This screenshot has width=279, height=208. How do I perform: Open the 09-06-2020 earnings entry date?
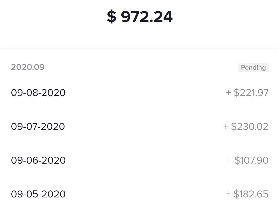coord(38,160)
